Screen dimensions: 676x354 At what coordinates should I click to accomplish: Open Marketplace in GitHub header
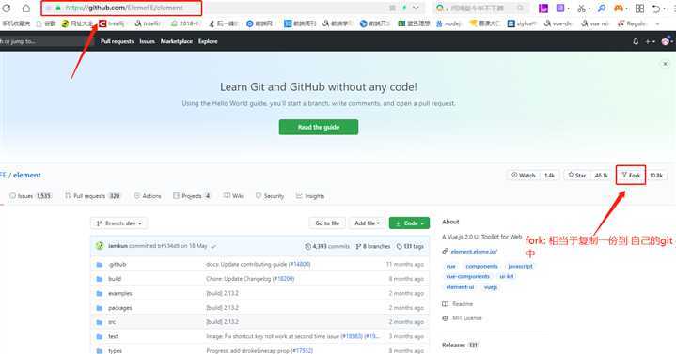(177, 41)
